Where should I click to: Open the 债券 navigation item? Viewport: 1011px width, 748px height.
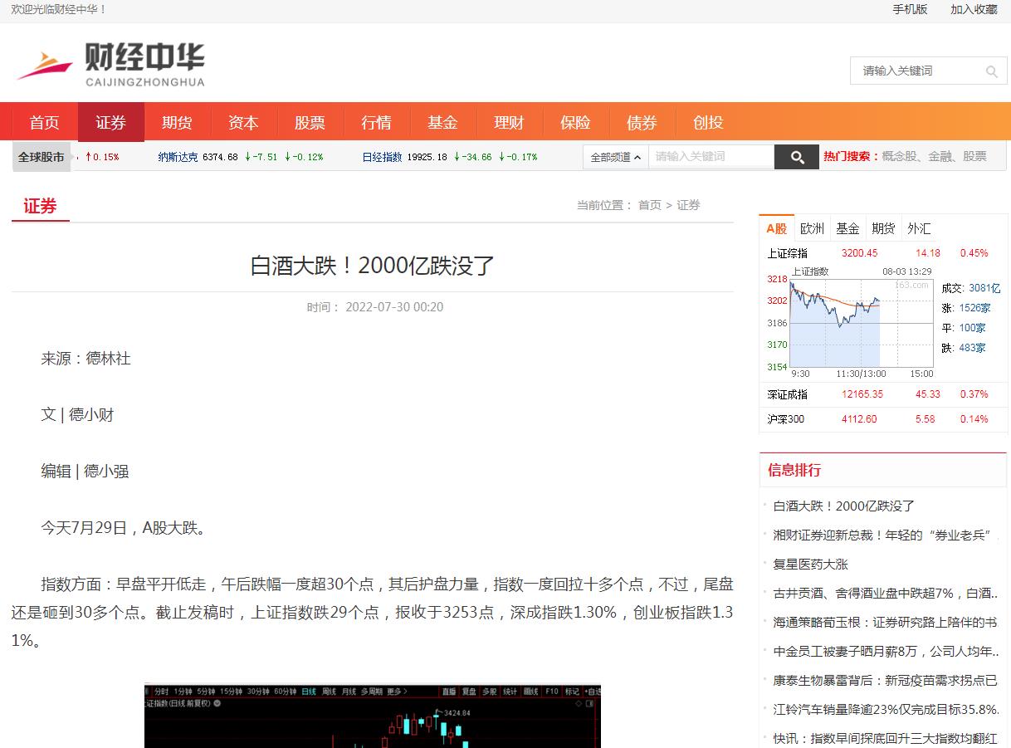click(x=642, y=122)
